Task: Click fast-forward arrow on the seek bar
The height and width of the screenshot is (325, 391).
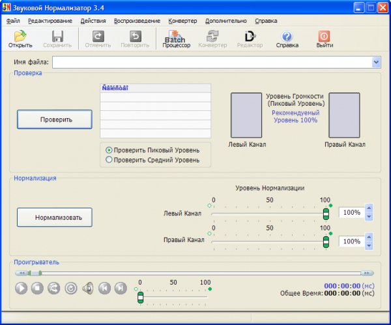Action: pyautogui.click(x=367, y=273)
